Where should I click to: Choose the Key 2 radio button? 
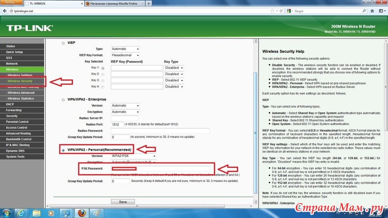[x=103, y=74]
